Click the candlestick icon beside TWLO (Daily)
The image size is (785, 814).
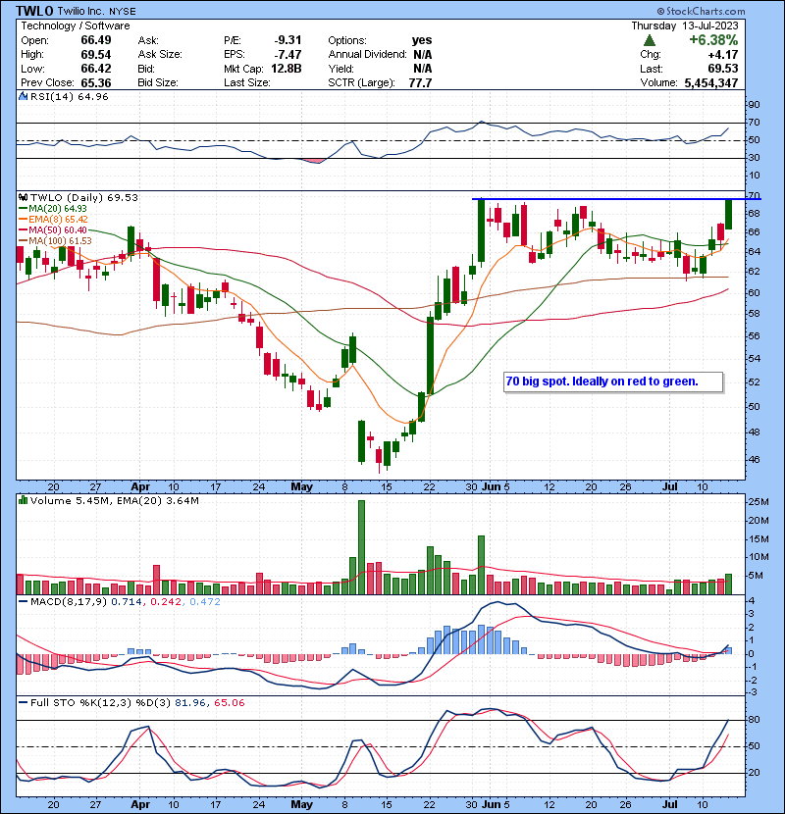(x=23, y=197)
